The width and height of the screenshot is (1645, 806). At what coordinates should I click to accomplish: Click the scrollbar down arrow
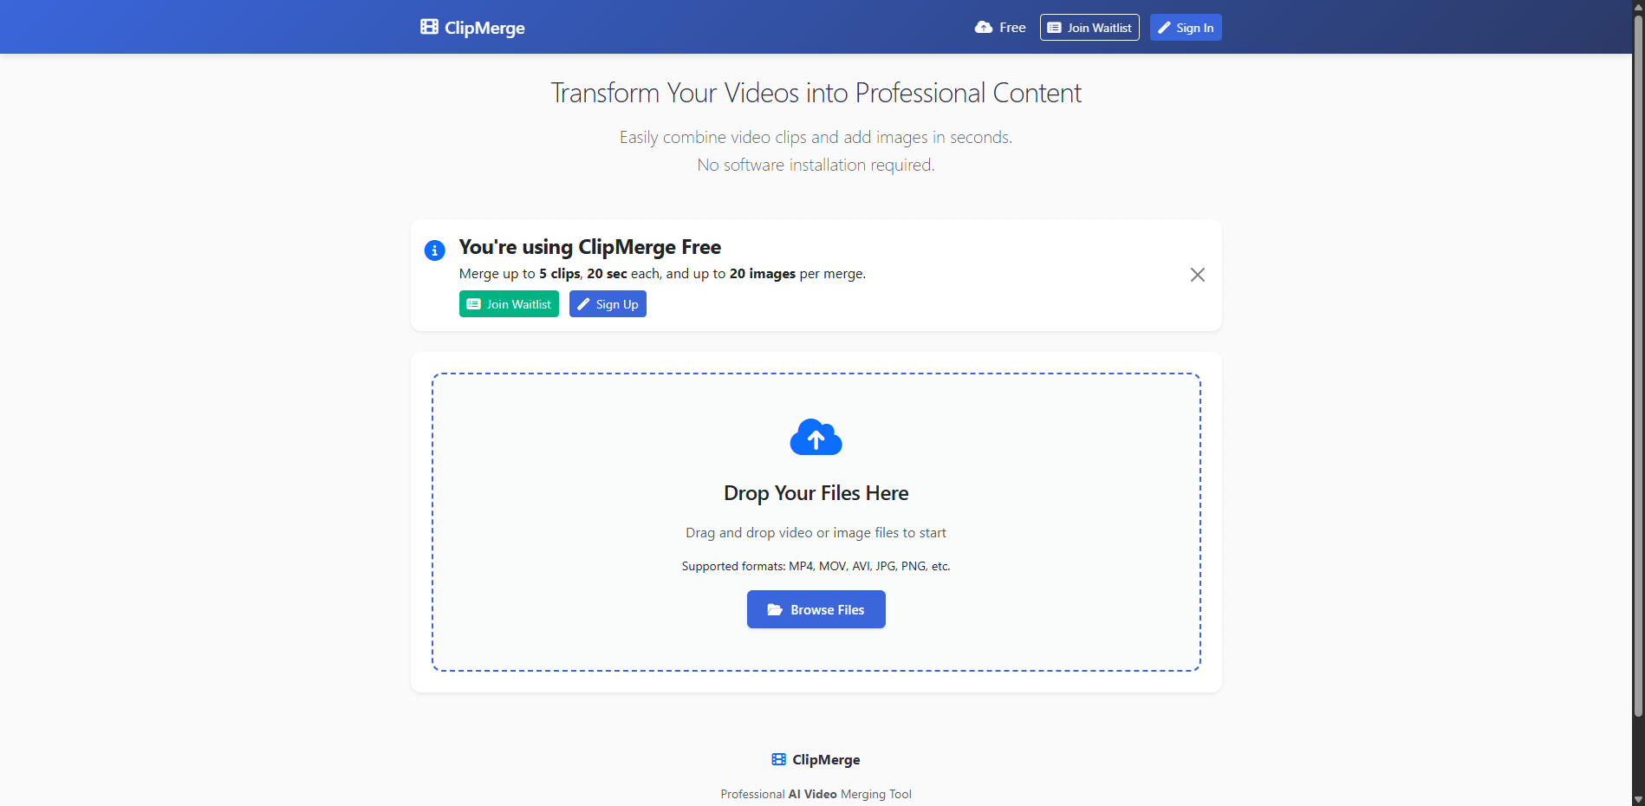pos(1638,799)
